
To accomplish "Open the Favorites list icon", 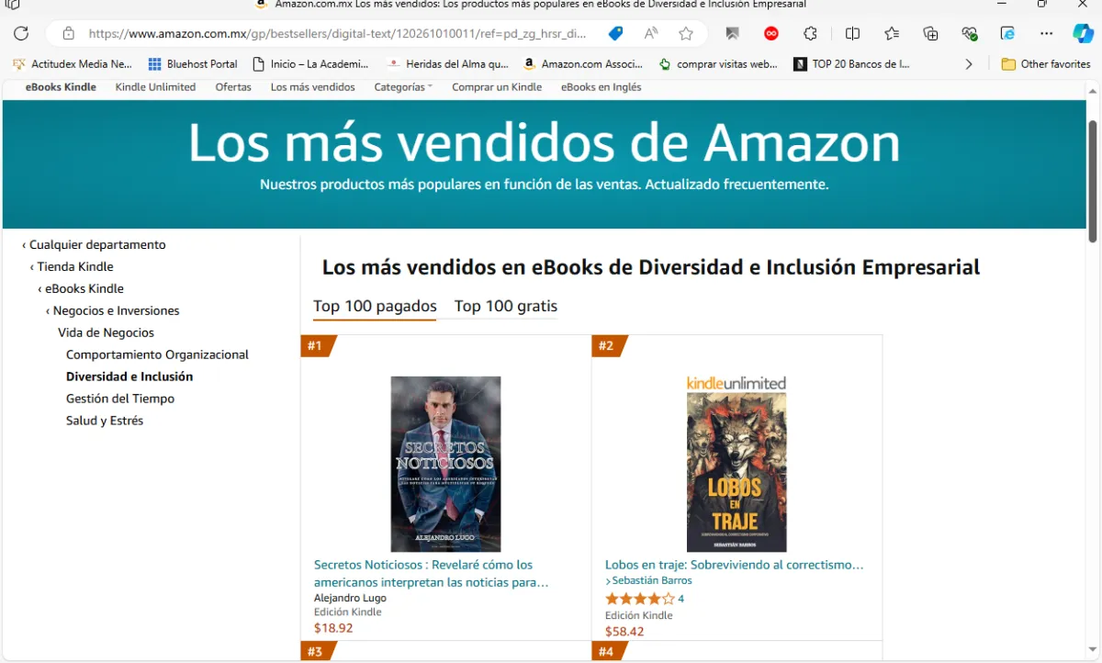I will coord(892,33).
